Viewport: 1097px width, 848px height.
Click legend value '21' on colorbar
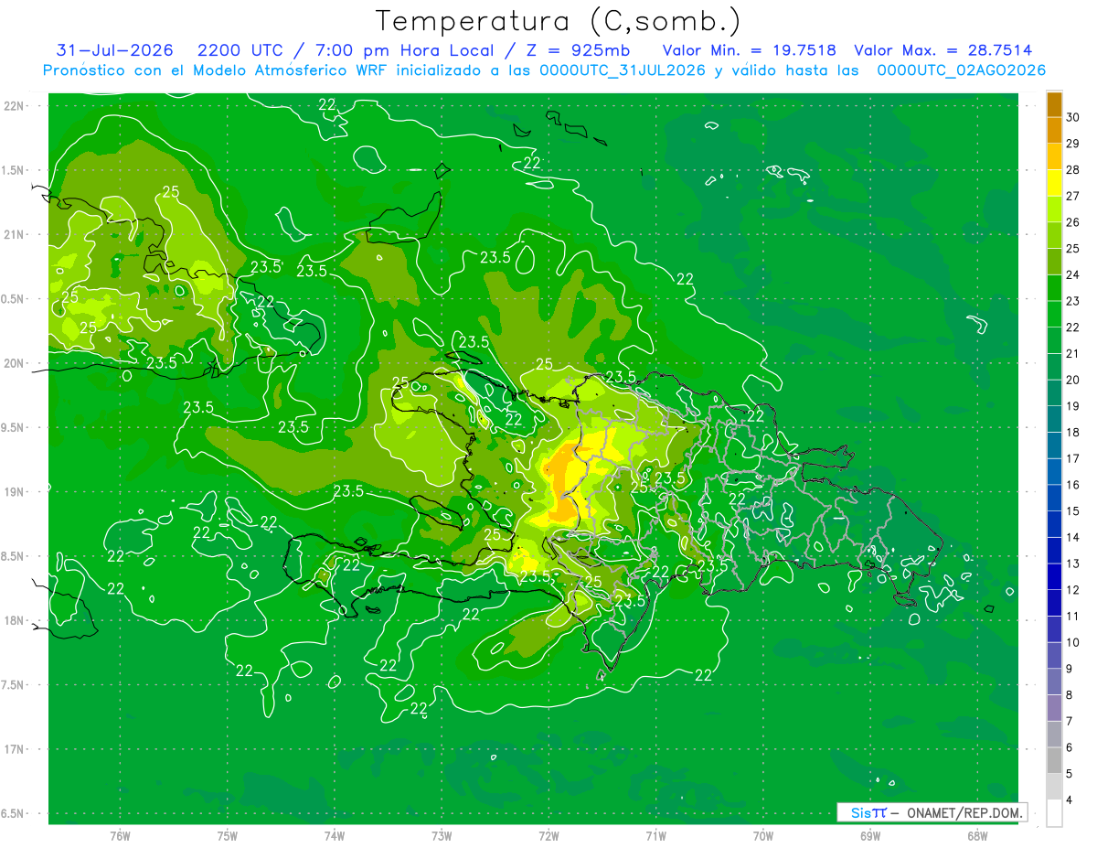click(1073, 354)
